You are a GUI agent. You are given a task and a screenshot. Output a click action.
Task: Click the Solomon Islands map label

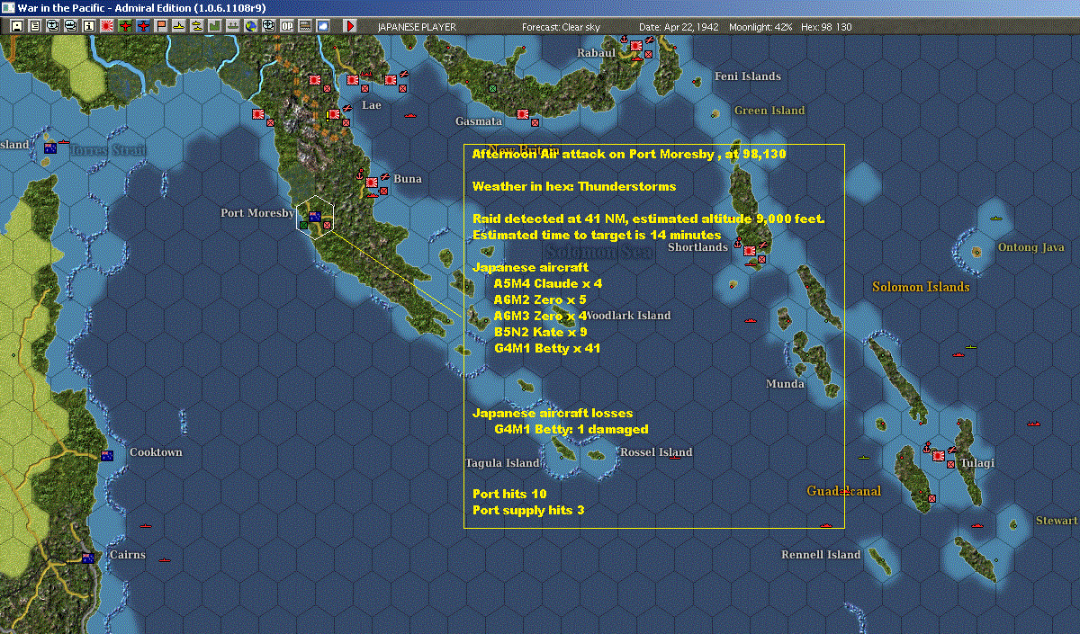click(921, 287)
